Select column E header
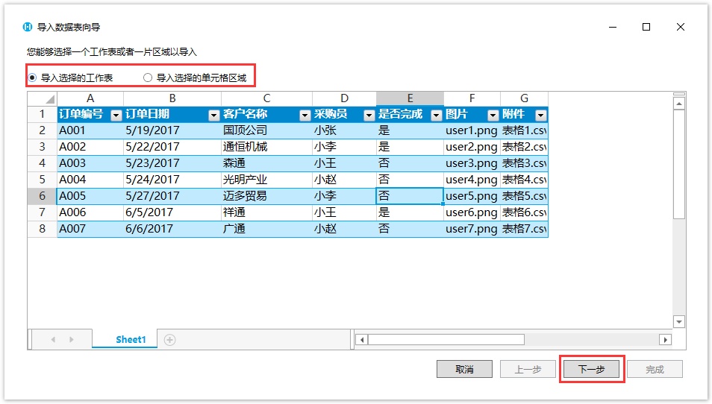This screenshot has height=404, width=712. 410,98
